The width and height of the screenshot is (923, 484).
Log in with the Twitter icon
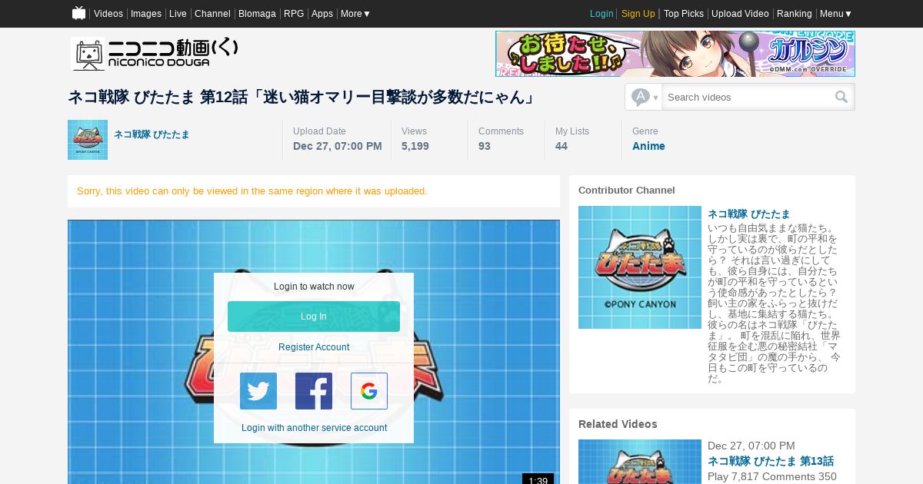click(258, 391)
